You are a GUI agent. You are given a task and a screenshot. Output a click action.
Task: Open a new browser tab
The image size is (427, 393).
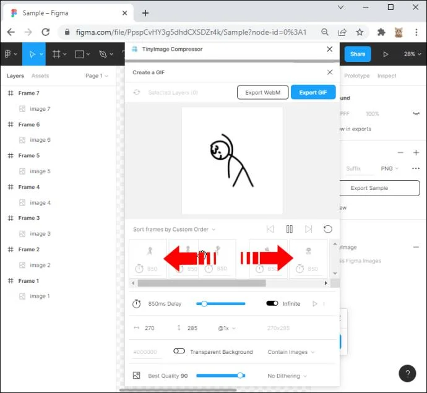point(145,13)
